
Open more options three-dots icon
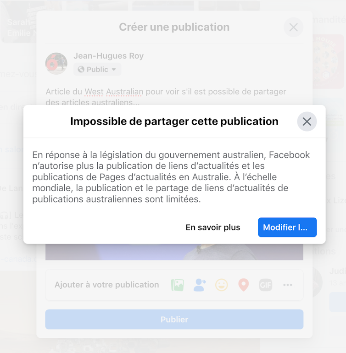pyautogui.click(x=288, y=285)
